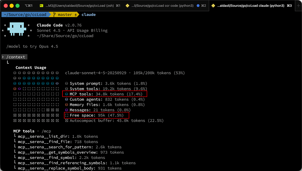Click the Free space legend icon
Image resolution: width=302 pixels, height=171 pixels.
click(x=67, y=115)
